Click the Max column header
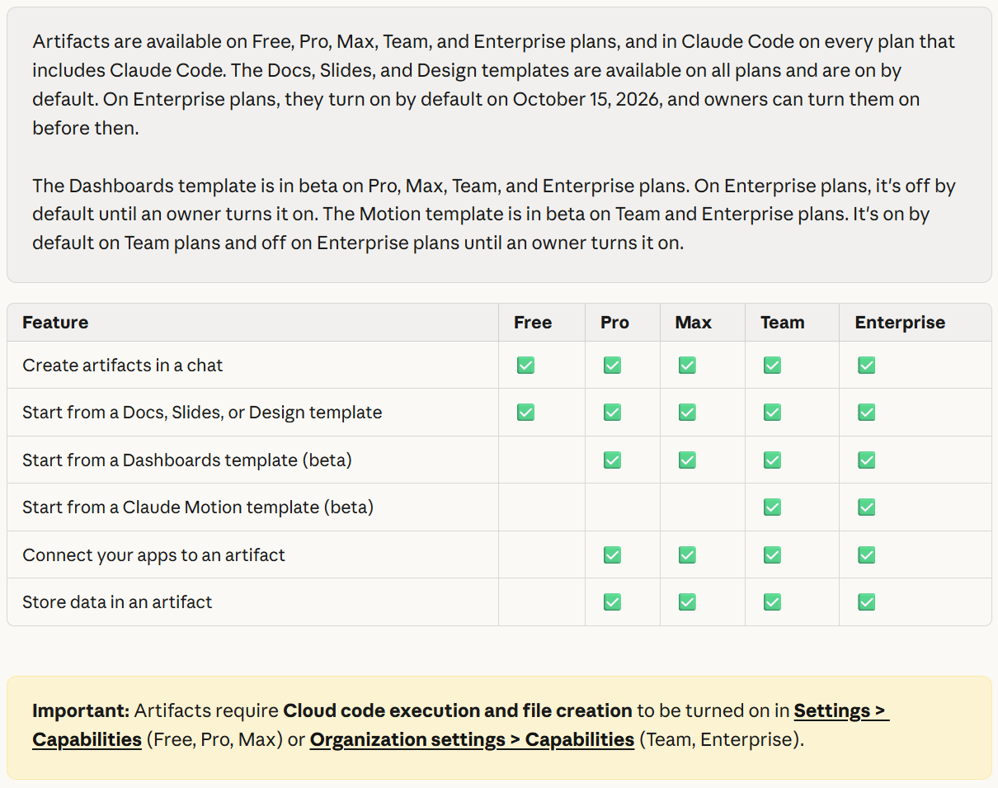Viewport: 998px width, 788px height. pos(693,322)
